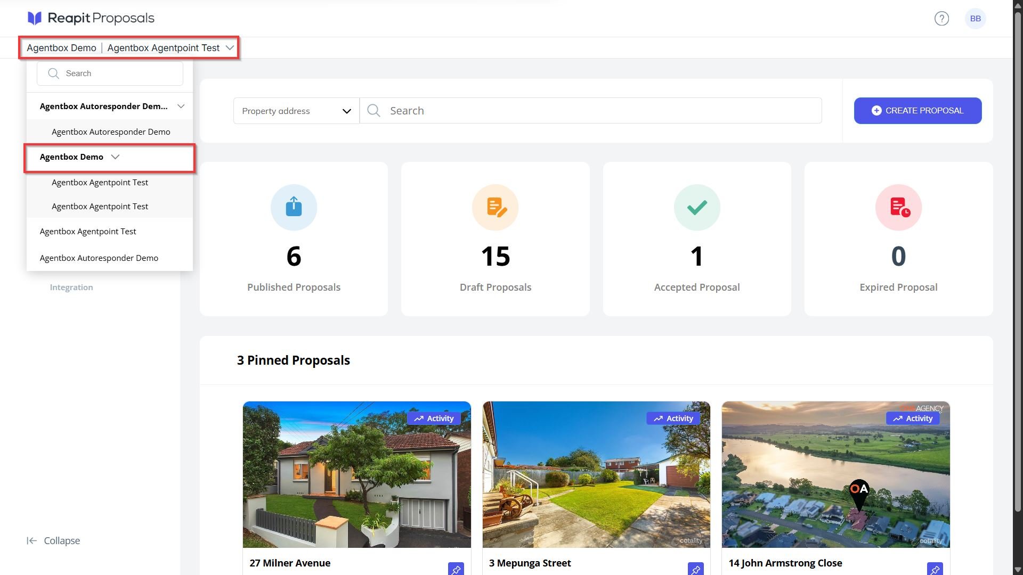The image size is (1023, 575).
Task: Click the main proposals Search field
Action: (591, 111)
